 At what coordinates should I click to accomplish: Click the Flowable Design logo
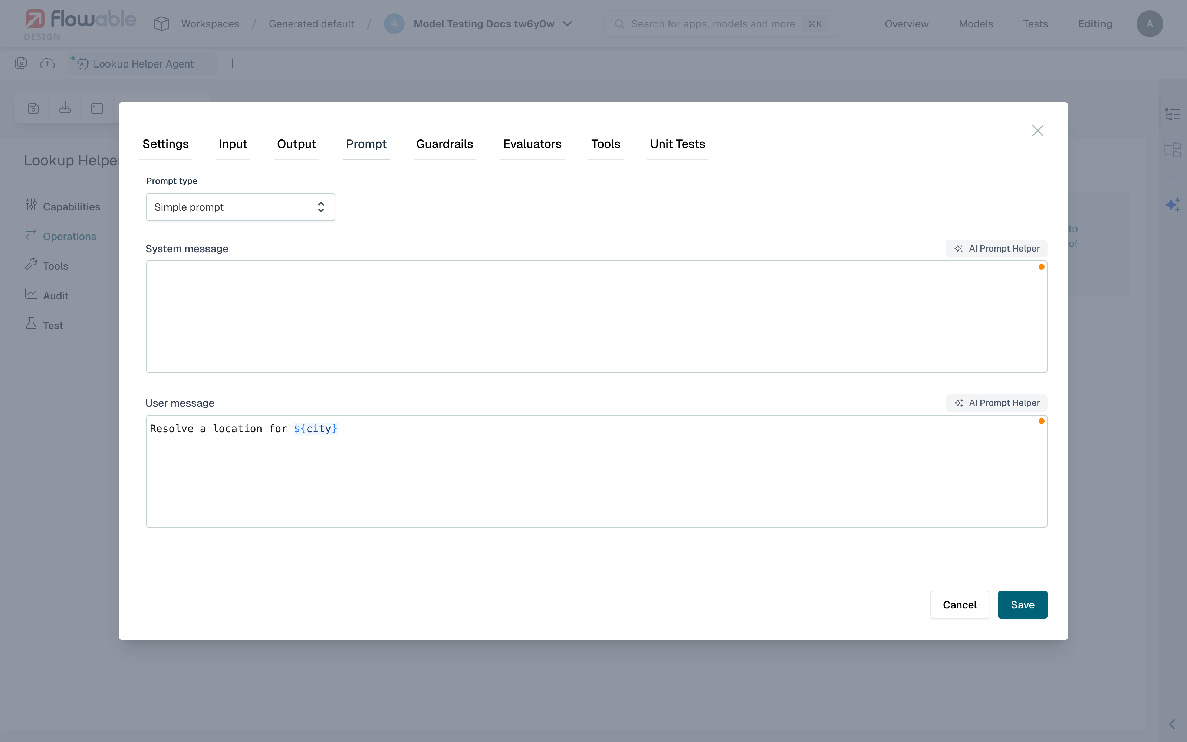(x=80, y=24)
